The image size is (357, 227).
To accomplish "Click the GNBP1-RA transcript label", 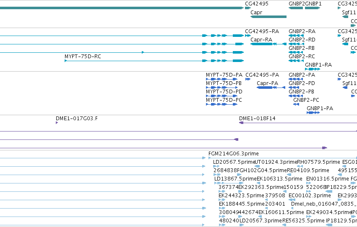I will (x=318, y=65).
